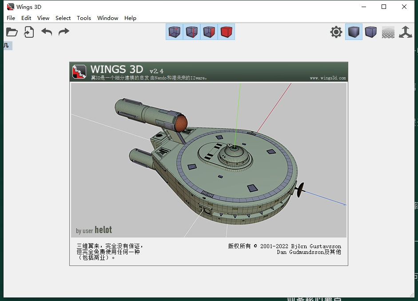Maximize the Wings 3D window
Viewport: 418px width, 301px height.
(x=384, y=7)
